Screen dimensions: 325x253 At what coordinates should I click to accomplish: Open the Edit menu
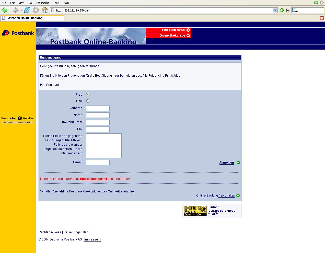point(12,3)
